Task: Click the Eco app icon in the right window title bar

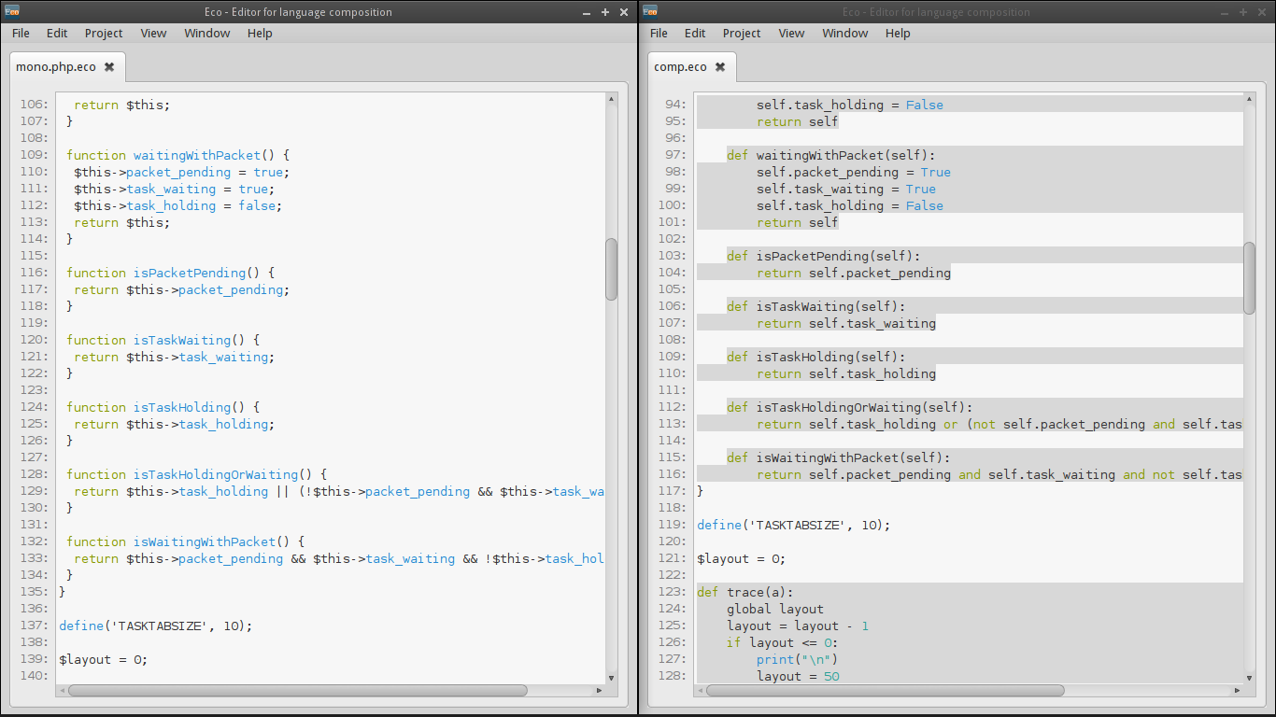Action: 650,11
